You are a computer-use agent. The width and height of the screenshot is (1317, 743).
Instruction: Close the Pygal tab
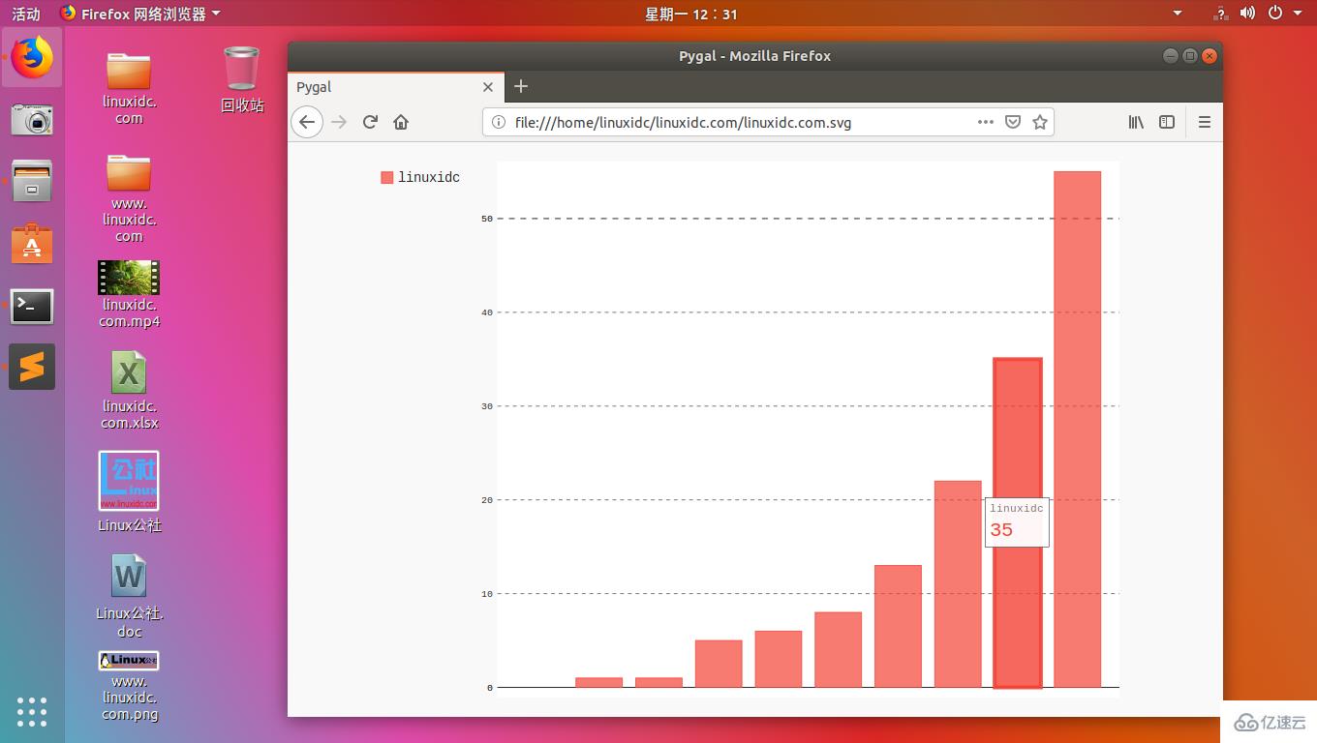point(488,87)
